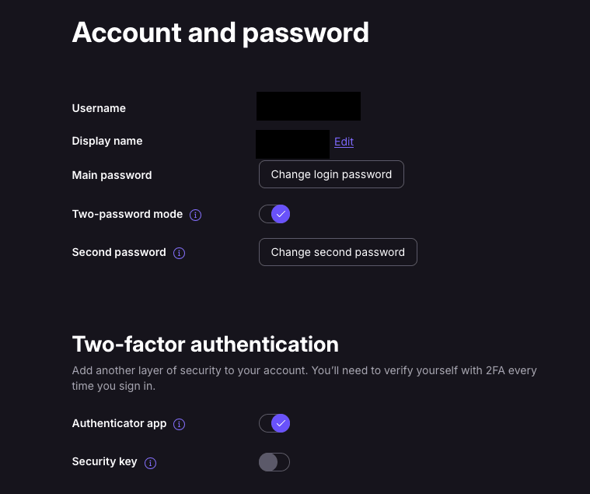The width and height of the screenshot is (590, 494).
Task: Click info icon next to Two-password mode
Action: 196,215
